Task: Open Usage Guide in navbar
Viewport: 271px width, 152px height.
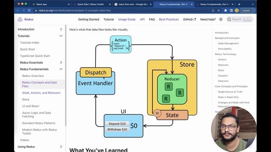Action: click(127, 19)
